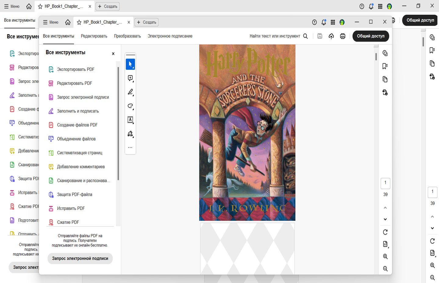Go to next page with front window down chevron
Image resolution: width=439 pixels, height=283 pixels.
coord(385,219)
